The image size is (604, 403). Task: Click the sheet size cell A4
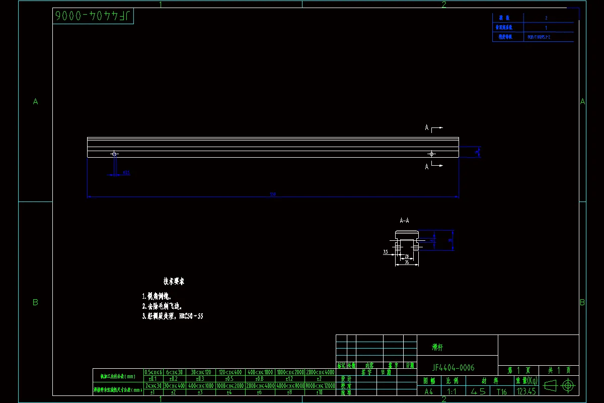[428, 391]
